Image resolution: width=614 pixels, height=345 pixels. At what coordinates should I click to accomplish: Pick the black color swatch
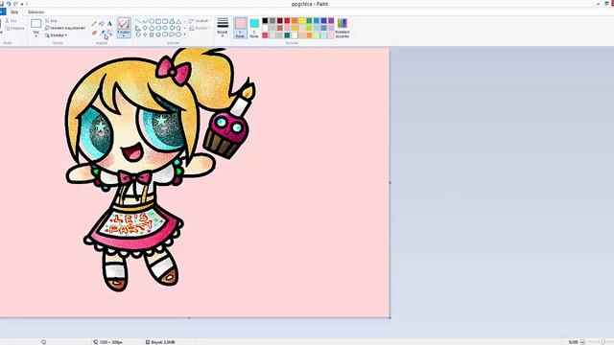(265, 21)
